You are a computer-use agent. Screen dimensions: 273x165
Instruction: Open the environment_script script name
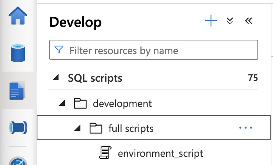click(x=160, y=153)
